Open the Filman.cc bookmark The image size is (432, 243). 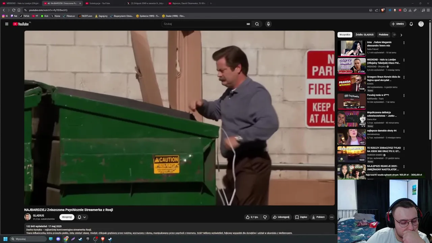[69, 16]
